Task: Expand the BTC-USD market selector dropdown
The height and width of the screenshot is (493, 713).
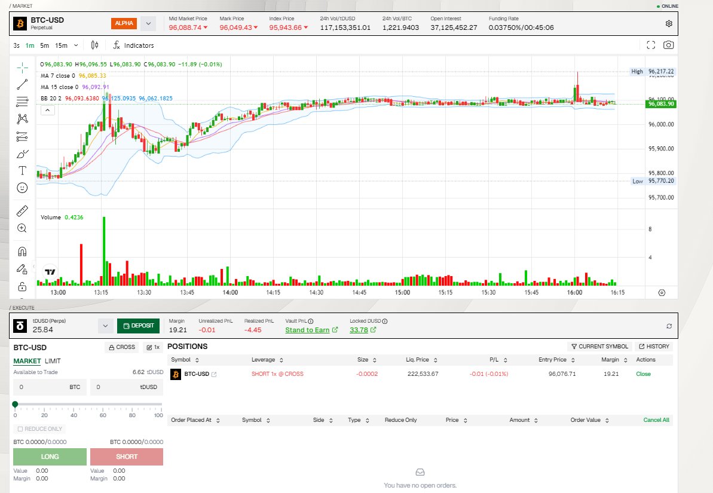Action: [148, 24]
